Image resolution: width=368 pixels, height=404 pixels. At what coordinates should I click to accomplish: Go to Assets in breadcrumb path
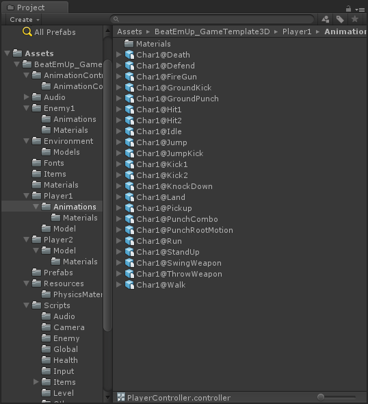129,31
